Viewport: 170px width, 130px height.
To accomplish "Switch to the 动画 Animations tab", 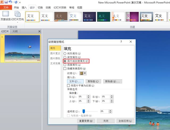I will tap(48, 7).
